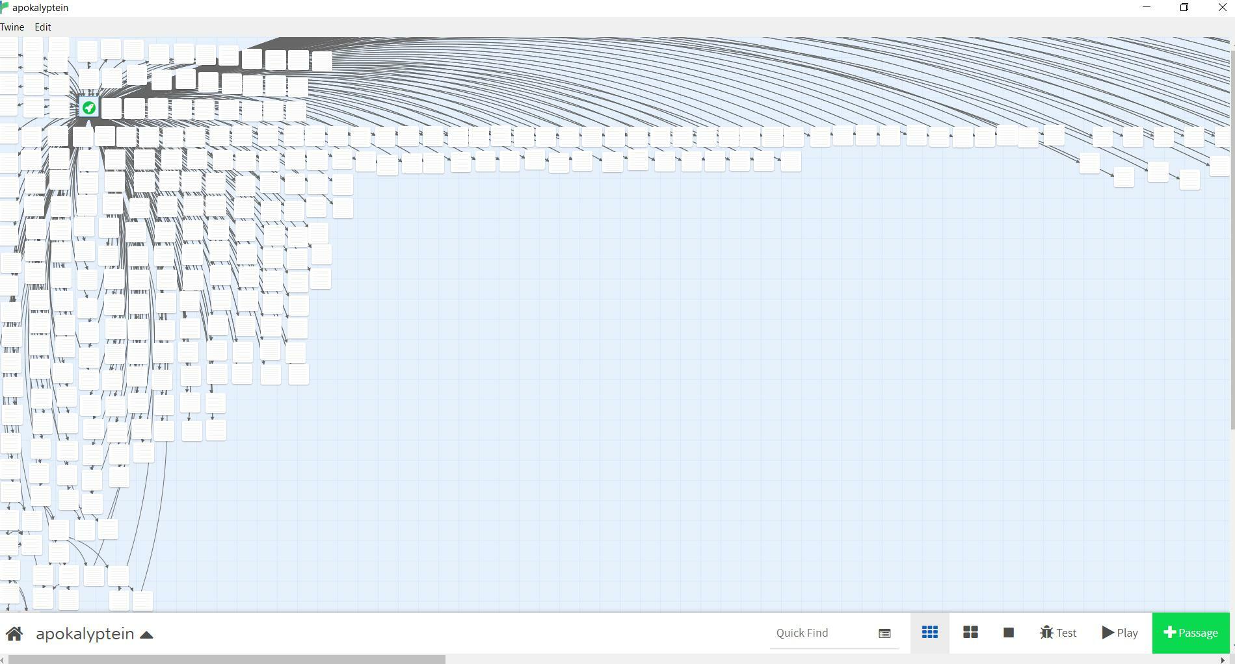Viewport: 1235px width, 664px height.
Task: Restore down the apokalyptein window
Action: [1184, 8]
